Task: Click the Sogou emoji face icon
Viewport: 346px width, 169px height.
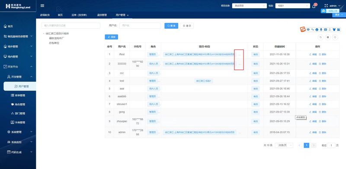Action: tap(317, 29)
